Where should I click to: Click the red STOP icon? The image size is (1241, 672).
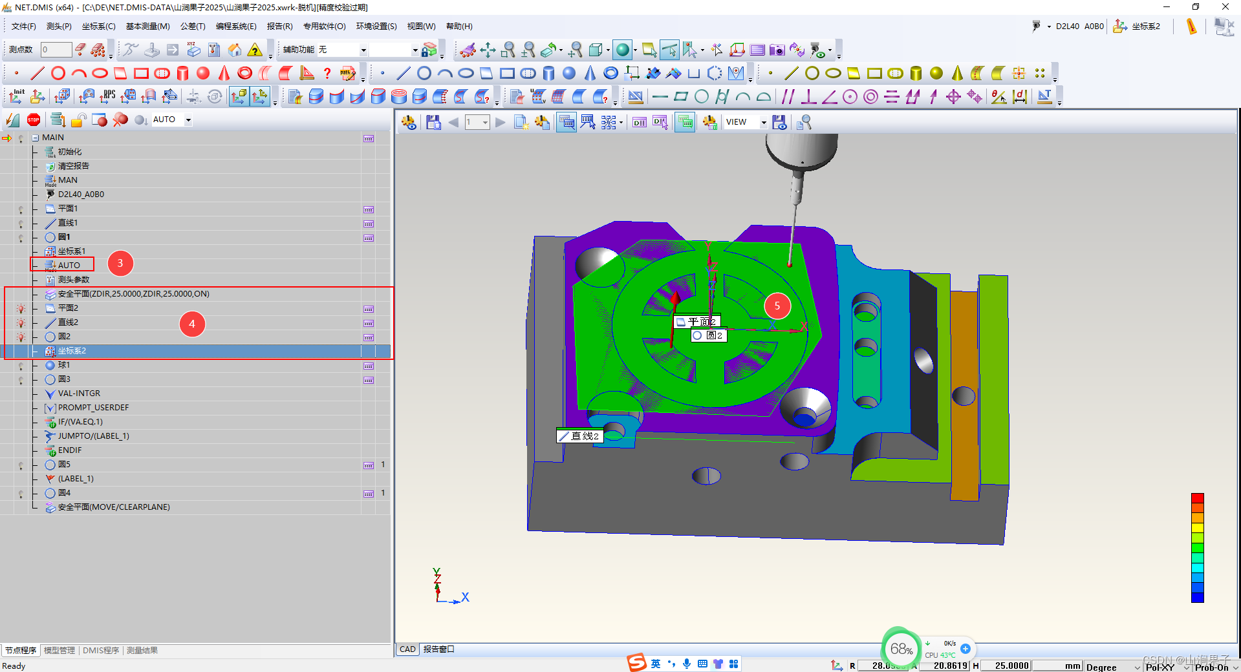tap(34, 120)
